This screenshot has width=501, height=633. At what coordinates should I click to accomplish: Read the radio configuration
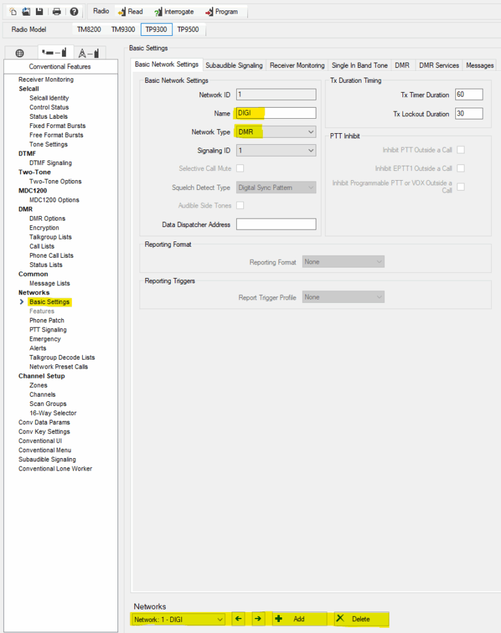[130, 12]
